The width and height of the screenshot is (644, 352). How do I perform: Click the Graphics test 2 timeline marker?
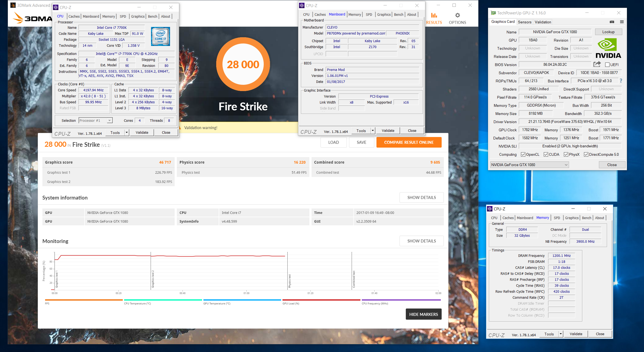[153, 279]
